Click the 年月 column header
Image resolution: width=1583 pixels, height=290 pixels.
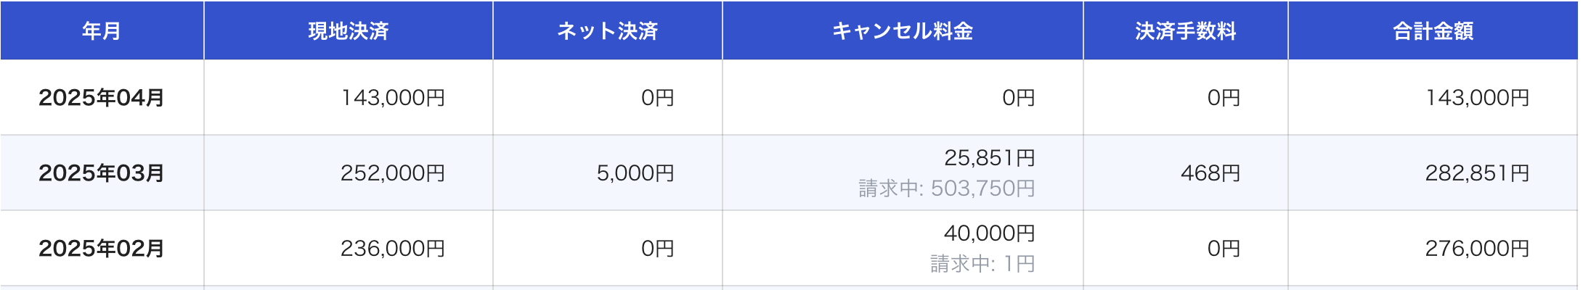click(102, 31)
